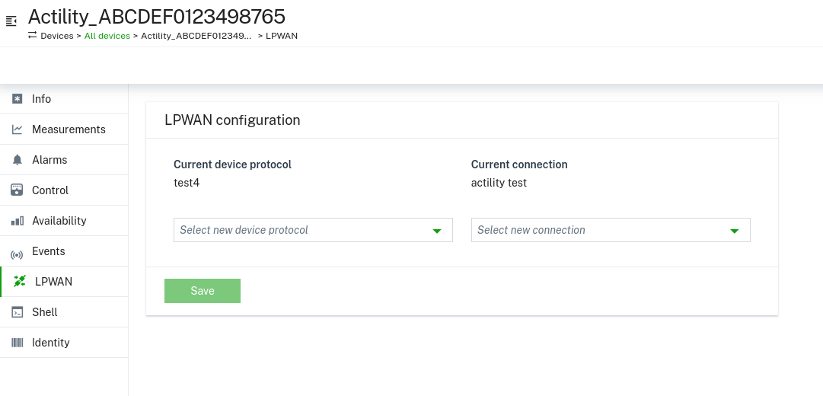823x396 pixels.
Task: Click the Control panel icon
Action: click(17, 190)
